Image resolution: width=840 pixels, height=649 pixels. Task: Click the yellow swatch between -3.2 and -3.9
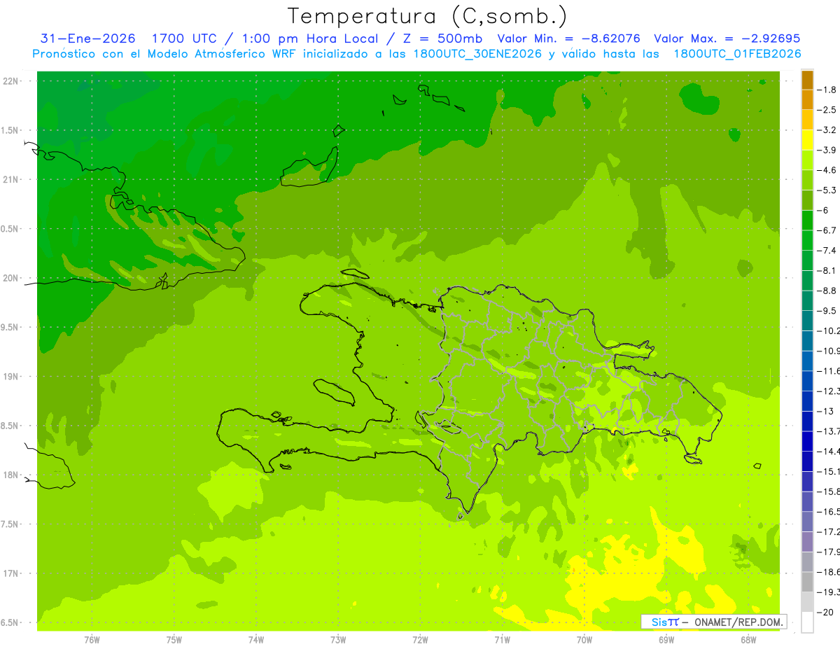coord(807,140)
